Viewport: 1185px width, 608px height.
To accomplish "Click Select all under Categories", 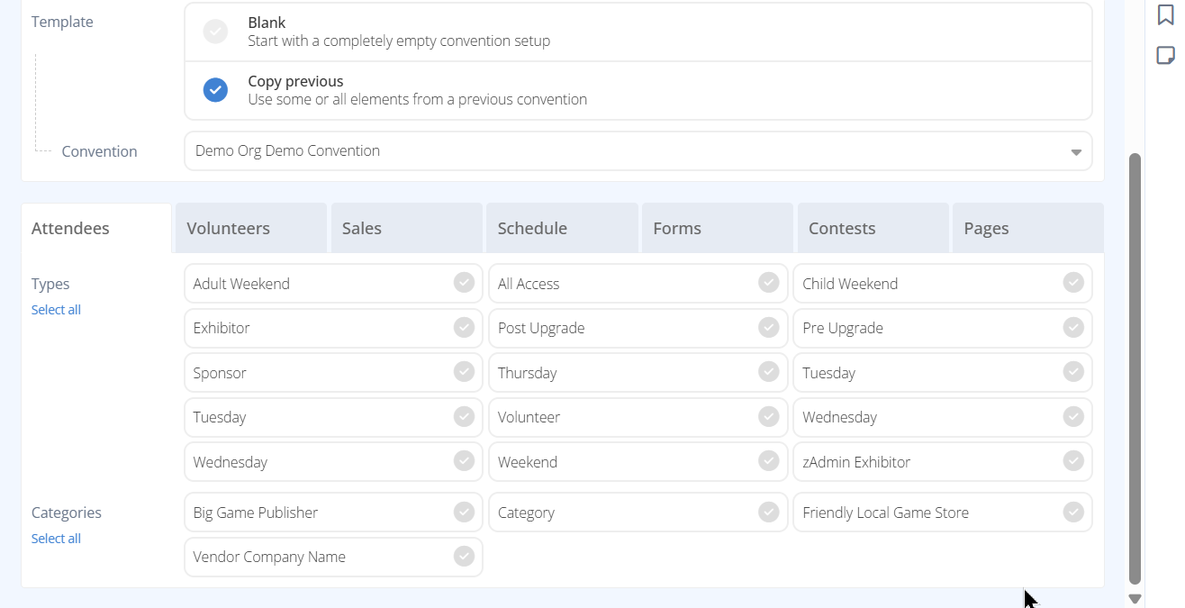I will [56, 538].
